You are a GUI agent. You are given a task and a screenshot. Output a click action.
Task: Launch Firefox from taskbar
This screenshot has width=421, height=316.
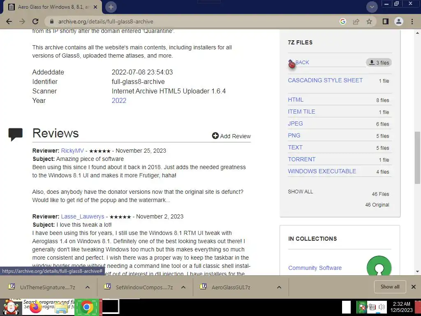36,307
